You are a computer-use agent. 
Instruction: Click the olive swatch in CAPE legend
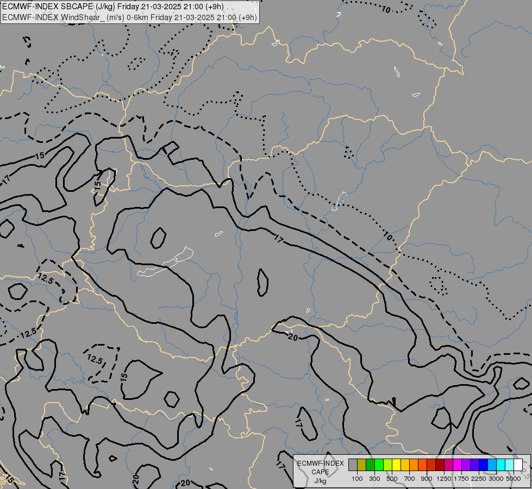pyautogui.click(x=362, y=465)
